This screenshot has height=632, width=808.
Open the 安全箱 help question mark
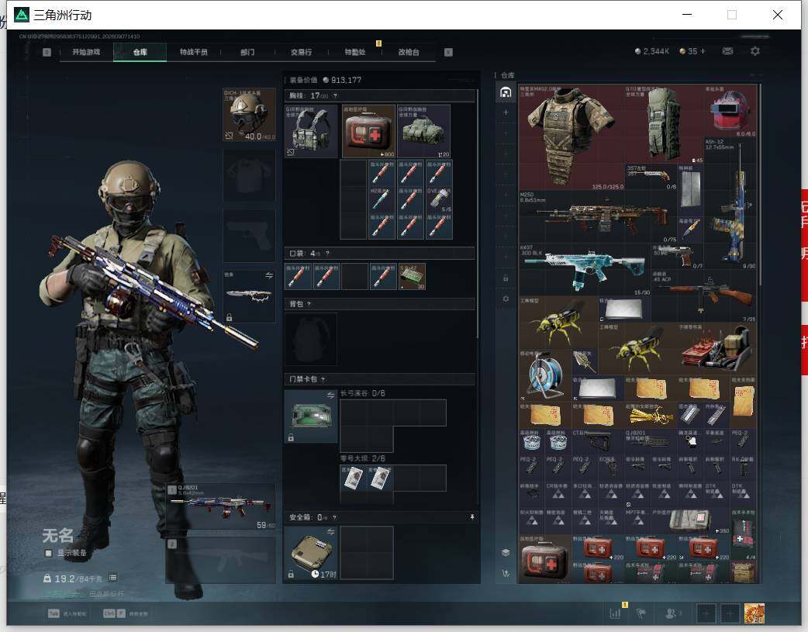pos(334,517)
